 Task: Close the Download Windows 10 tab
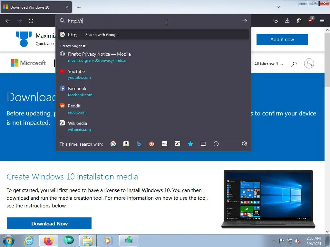click(x=66, y=7)
